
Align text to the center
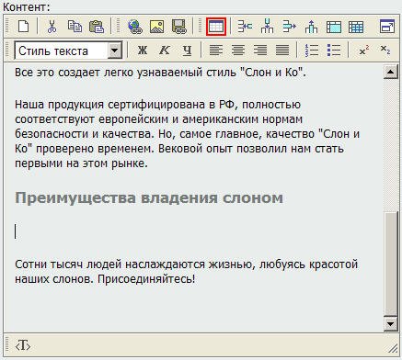[238, 50]
